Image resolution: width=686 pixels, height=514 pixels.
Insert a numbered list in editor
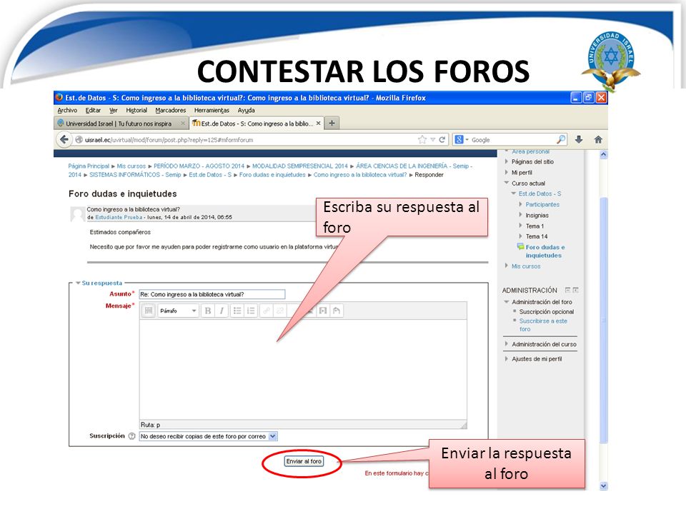(x=251, y=311)
